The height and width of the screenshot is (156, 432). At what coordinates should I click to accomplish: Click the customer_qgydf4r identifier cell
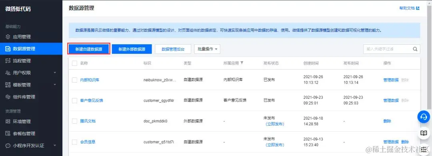coord(159,101)
